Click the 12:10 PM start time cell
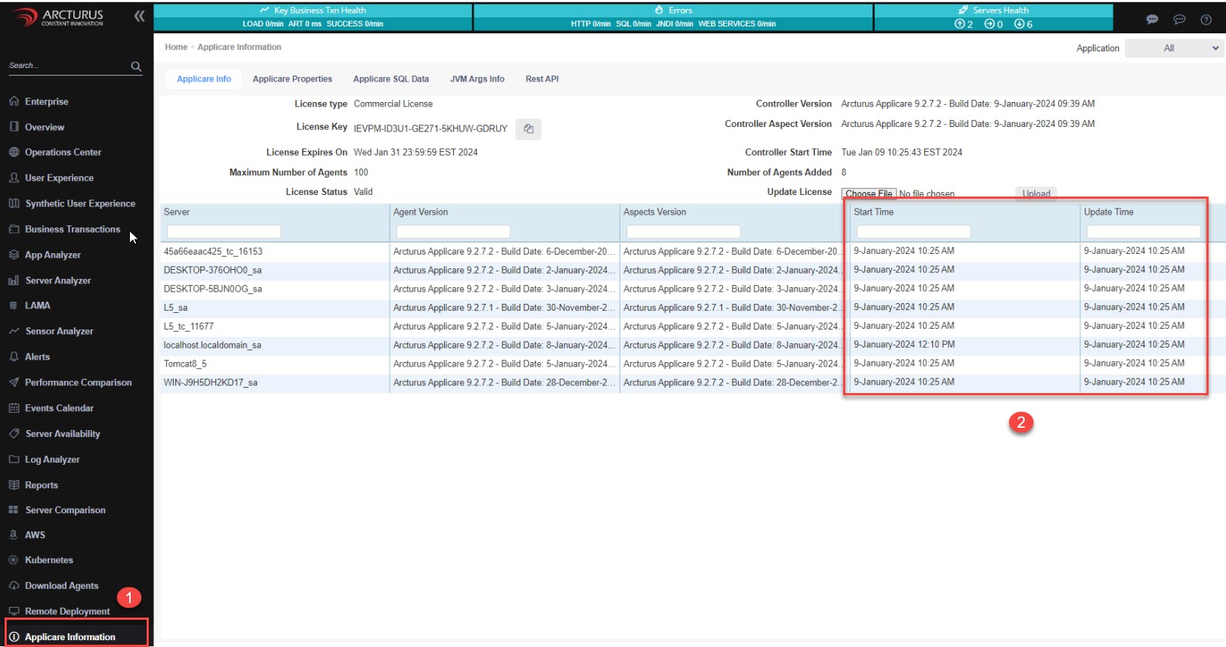 pyautogui.click(x=904, y=345)
